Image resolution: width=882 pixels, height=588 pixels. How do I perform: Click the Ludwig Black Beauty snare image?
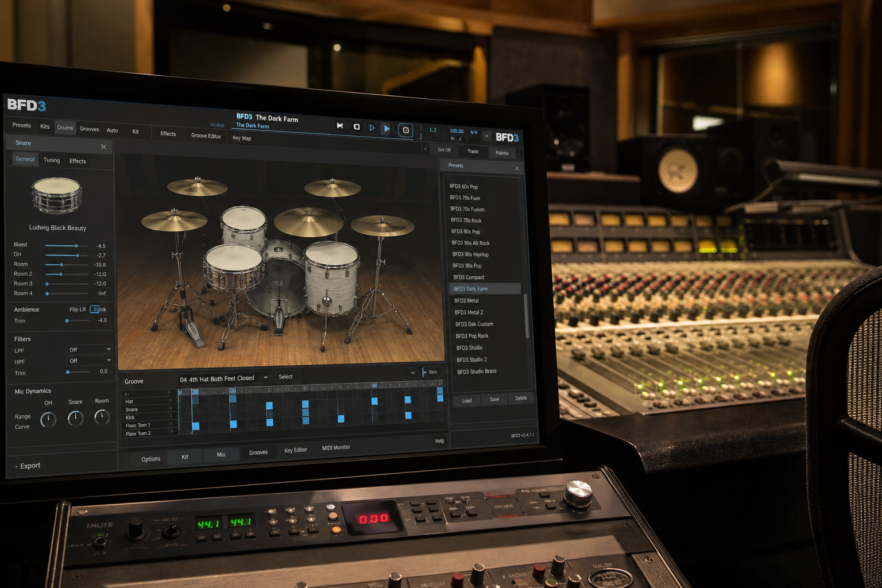pos(57,195)
